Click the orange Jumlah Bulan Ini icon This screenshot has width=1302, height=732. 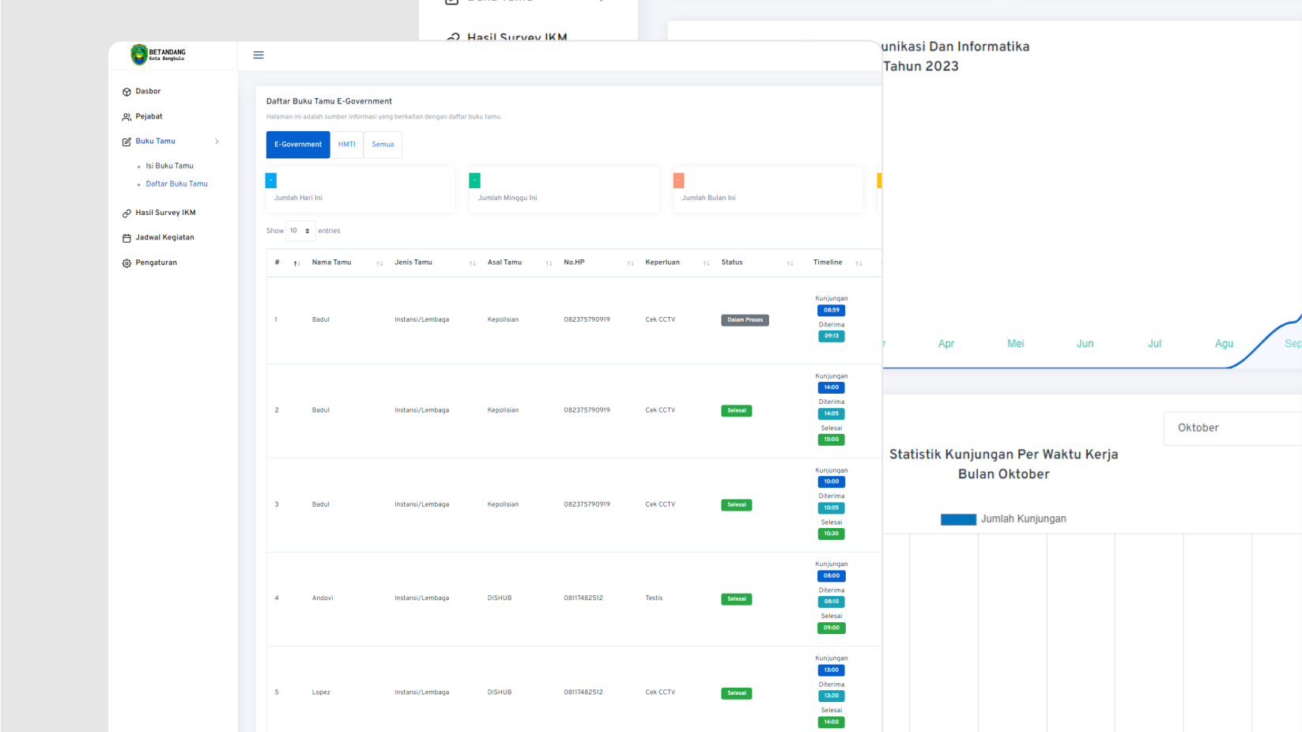point(679,180)
